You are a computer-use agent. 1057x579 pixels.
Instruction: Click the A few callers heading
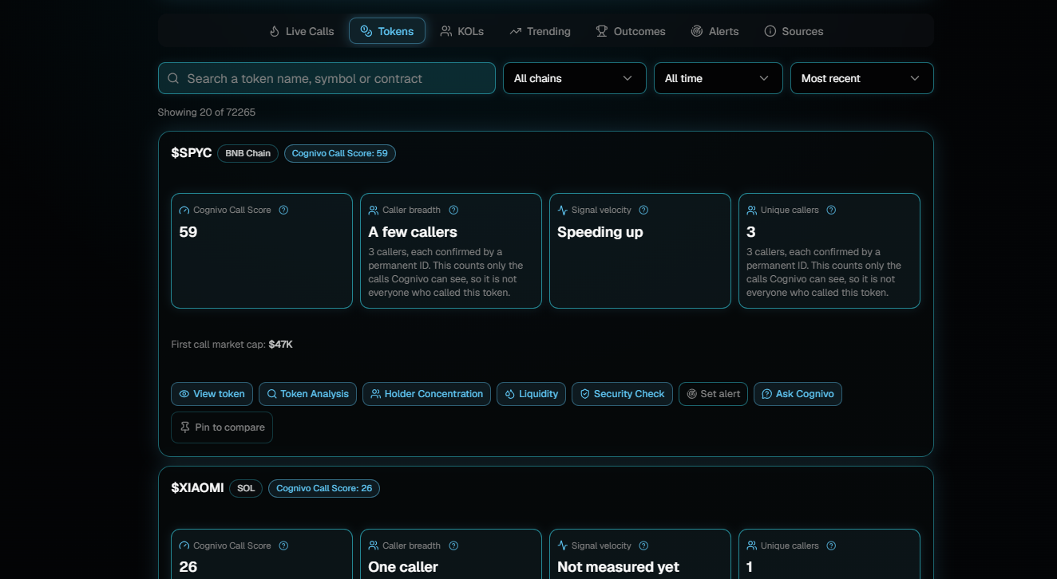click(413, 232)
